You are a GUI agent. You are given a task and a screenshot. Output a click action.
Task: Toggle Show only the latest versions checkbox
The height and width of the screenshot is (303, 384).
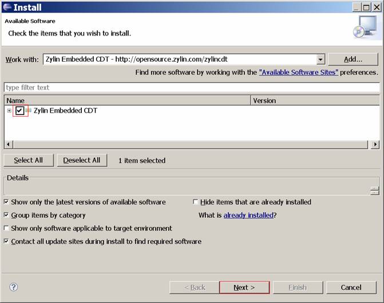[x=6, y=202]
